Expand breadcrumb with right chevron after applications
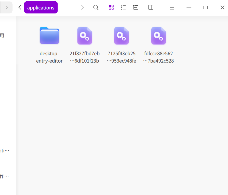This screenshot has width=228, height=195. point(83,7)
